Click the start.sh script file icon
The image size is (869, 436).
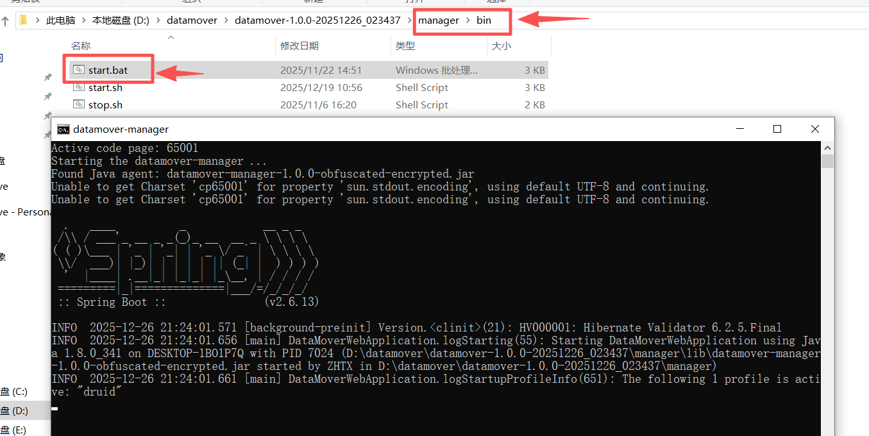(79, 87)
